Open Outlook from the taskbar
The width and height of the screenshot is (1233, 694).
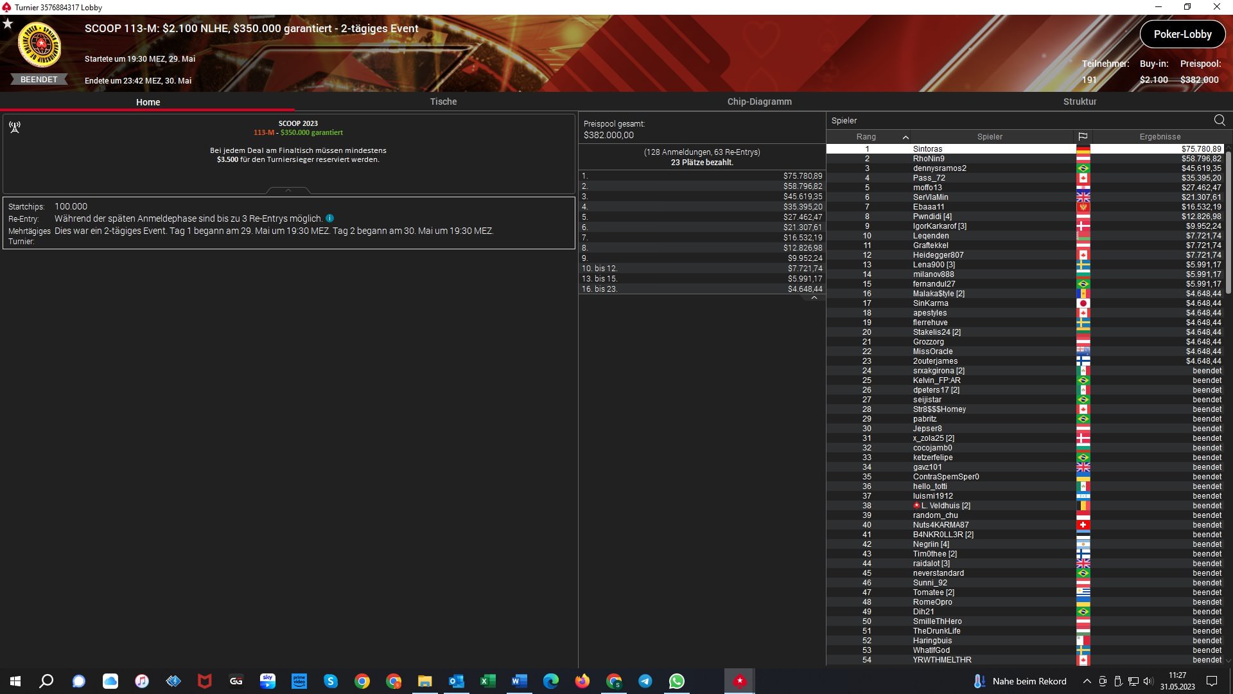(x=456, y=681)
